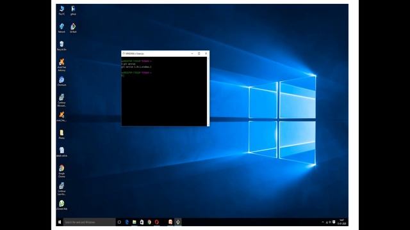
Task: Launch Git Bash from desktop shortcut
Action: coord(73,28)
